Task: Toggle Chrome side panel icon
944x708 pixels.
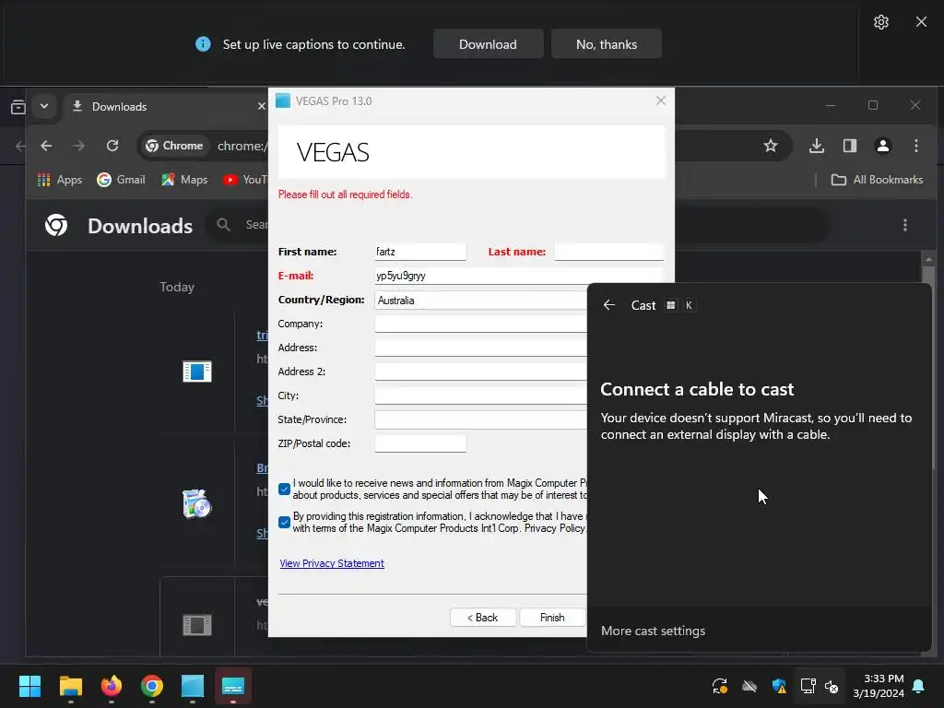Action: pyautogui.click(x=849, y=146)
